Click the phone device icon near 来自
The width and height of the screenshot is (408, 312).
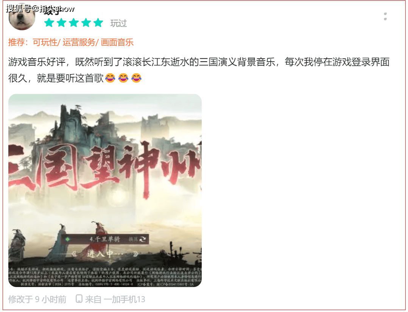coord(79,299)
